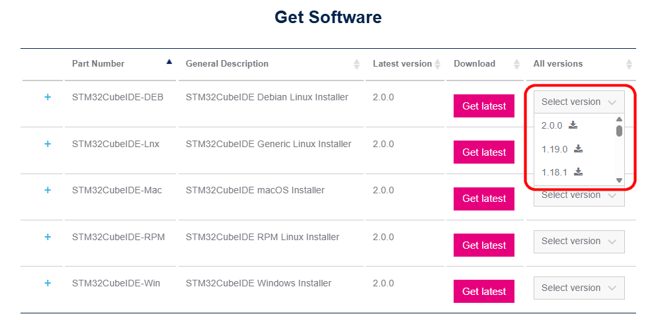Image resolution: width=654 pixels, height=320 pixels.
Task: Click download icon next to version 2.0.0
Action: [x=573, y=125]
